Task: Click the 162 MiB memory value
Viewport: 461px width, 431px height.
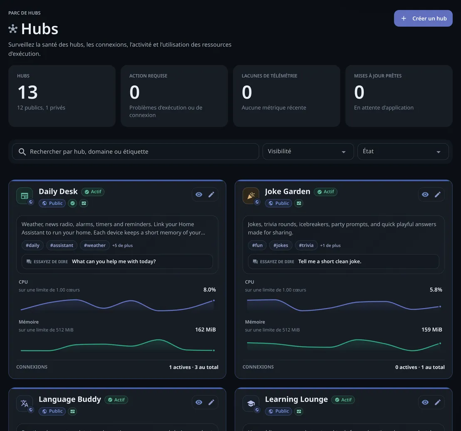Action: coord(206,330)
